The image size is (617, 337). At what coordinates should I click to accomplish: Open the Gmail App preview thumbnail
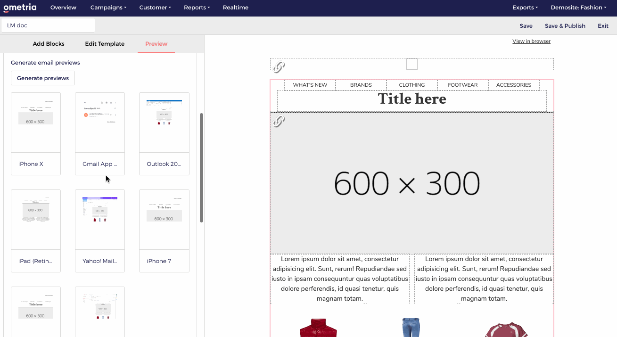[100, 123]
